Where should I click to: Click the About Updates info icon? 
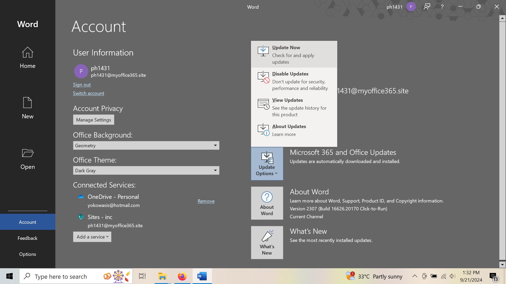click(x=263, y=130)
